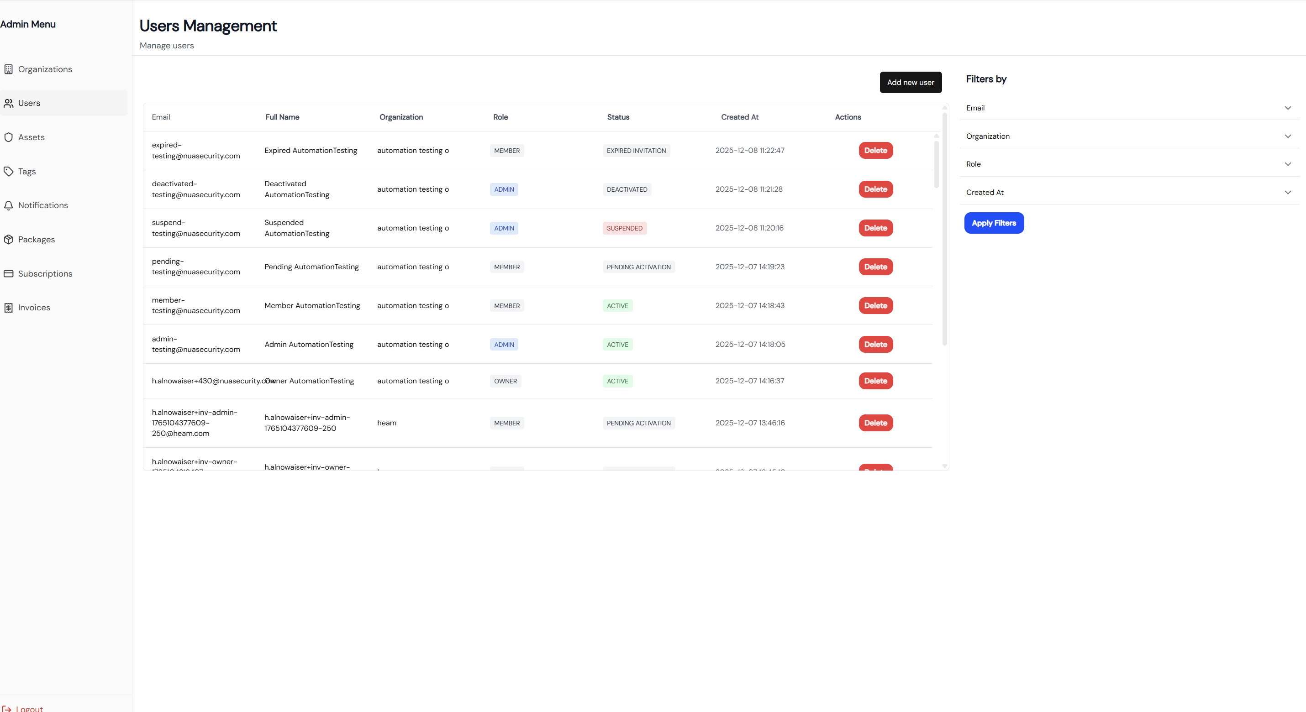Click the Subscriptions card icon
This screenshot has height=712, width=1306.
pos(9,274)
